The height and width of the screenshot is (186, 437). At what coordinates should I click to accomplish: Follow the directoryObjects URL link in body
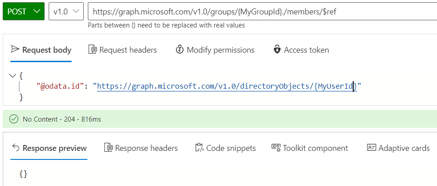(x=225, y=86)
